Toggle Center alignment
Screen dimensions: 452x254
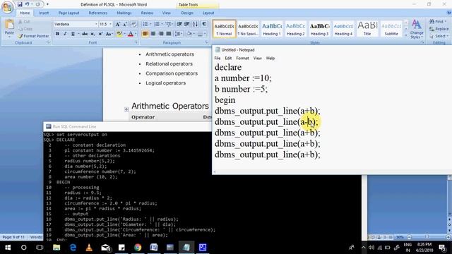pos(153,34)
